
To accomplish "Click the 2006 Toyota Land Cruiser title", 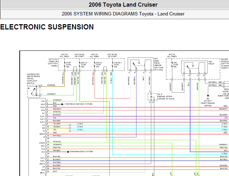I will [x=123, y=5].
